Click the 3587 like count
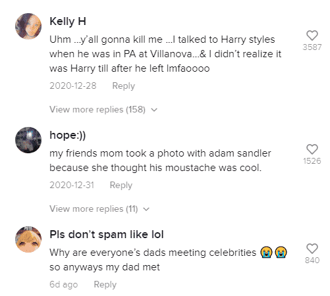The height and width of the screenshot is (296, 330). 312,47
